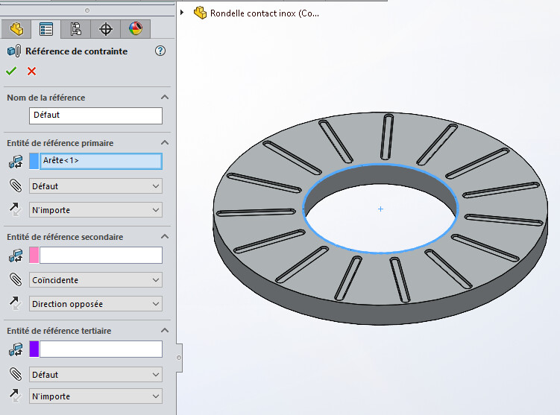Open primary mate type Défaut dropdown
The width and height of the screenshot is (560, 415).
coord(95,186)
